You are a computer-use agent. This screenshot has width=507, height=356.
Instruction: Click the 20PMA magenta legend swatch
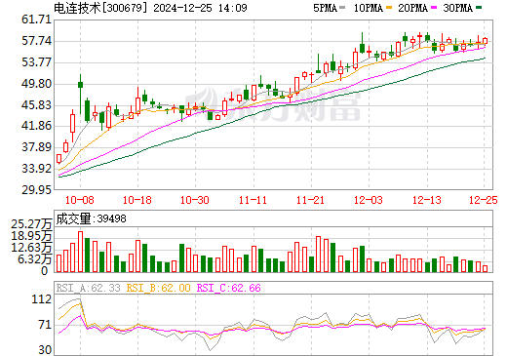coord(434,8)
